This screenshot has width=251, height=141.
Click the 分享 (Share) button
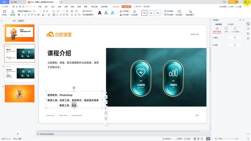click(238, 7)
